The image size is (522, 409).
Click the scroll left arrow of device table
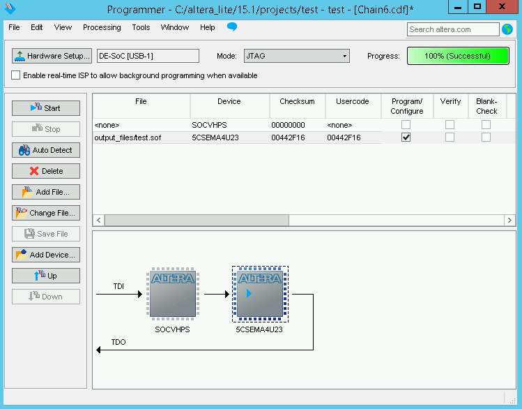(98, 220)
